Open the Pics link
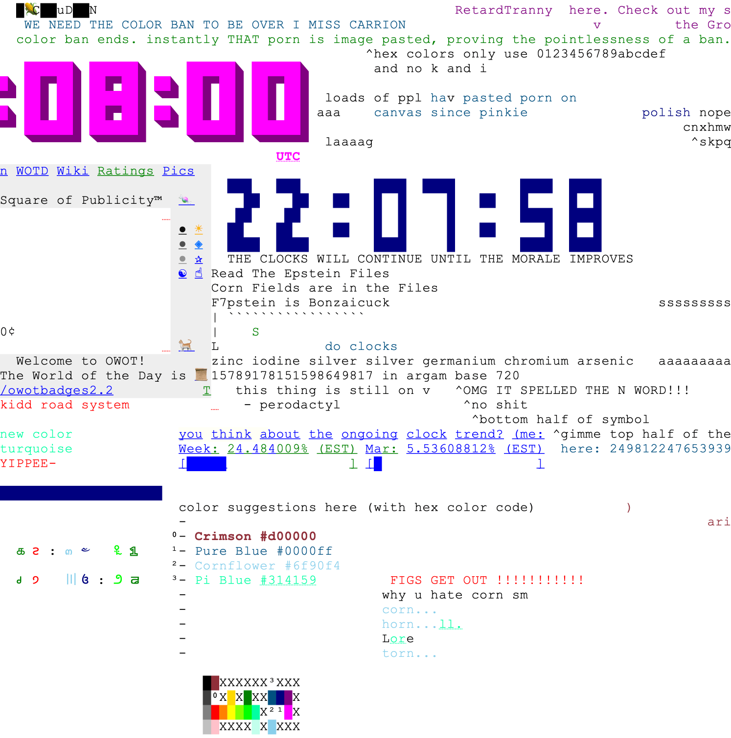 point(178,171)
